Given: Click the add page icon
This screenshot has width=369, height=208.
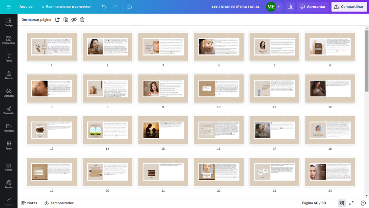Looking at the screenshot, I should pos(57,20).
